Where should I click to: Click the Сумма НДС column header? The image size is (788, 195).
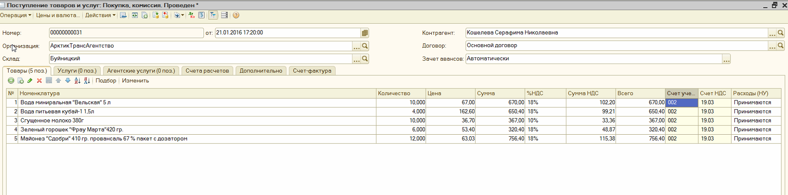pos(591,93)
